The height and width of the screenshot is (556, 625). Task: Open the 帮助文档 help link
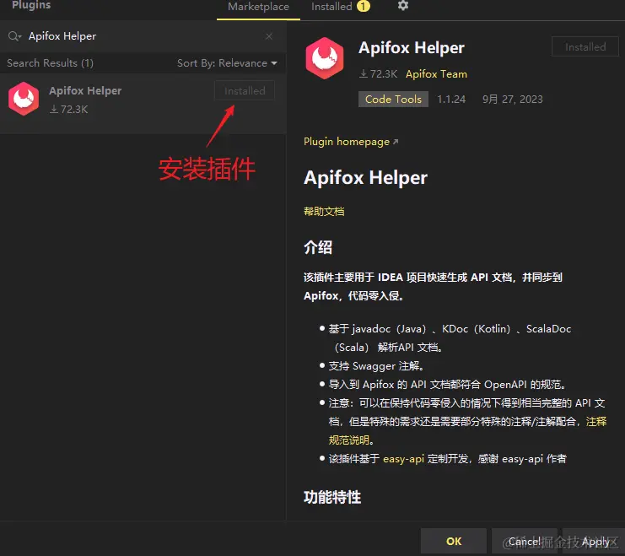point(324,212)
